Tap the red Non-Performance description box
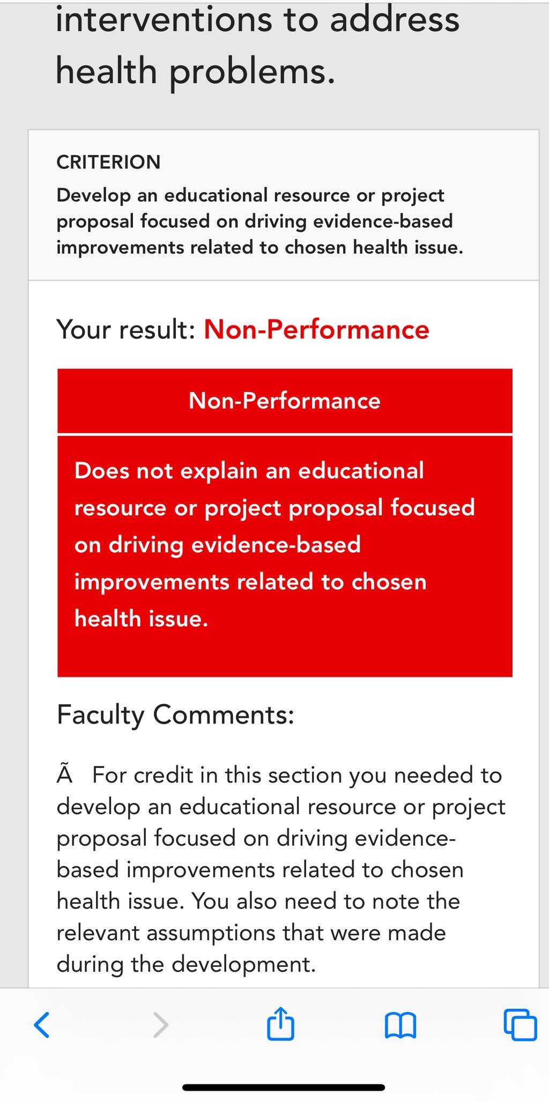The height and width of the screenshot is (1102, 549). point(285,556)
